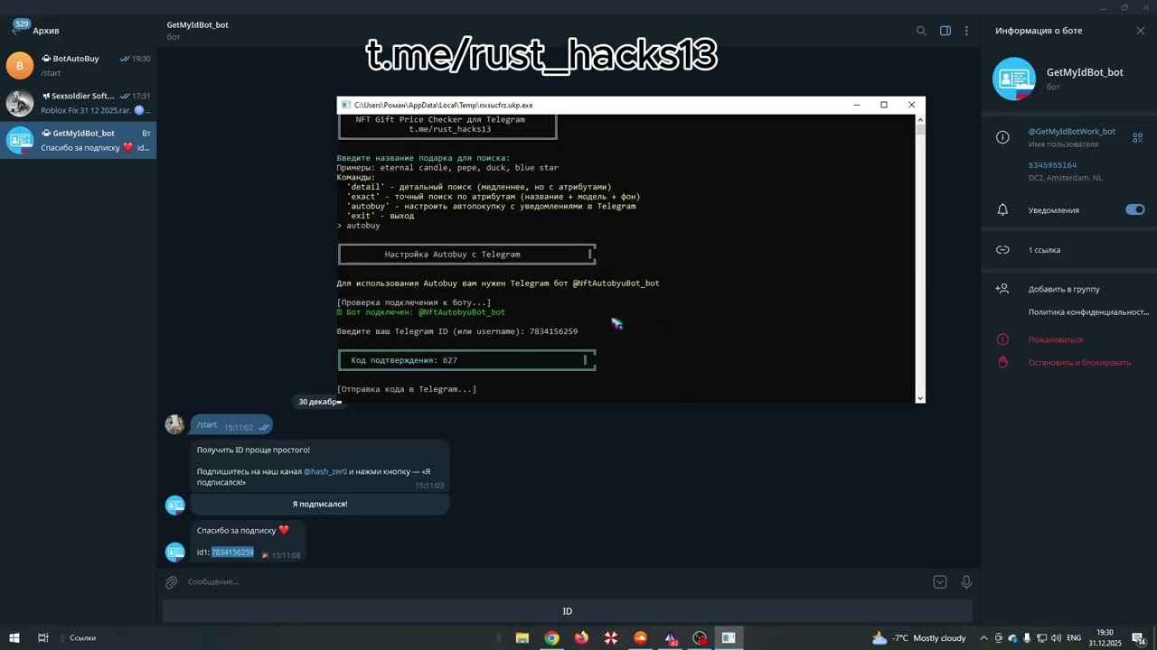Click the sender avatar next to /start message
This screenshot has width=1157, height=650.
point(174,425)
